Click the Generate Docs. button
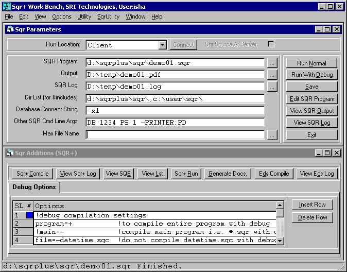The height and width of the screenshot is (272, 347). 228,174
